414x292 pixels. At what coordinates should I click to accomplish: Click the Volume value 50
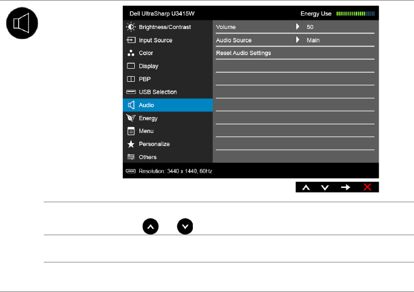pyautogui.click(x=310, y=27)
